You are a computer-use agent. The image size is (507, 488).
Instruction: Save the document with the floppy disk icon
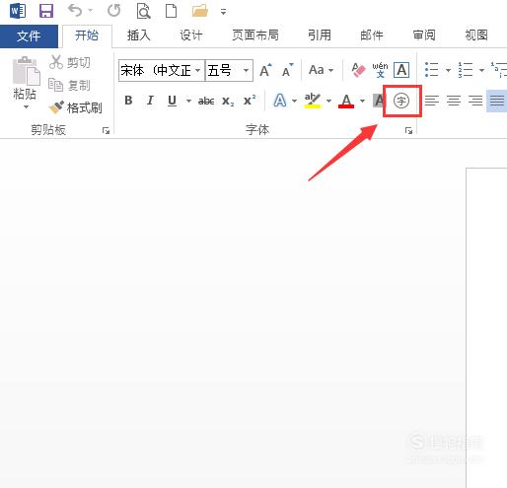tap(46, 11)
